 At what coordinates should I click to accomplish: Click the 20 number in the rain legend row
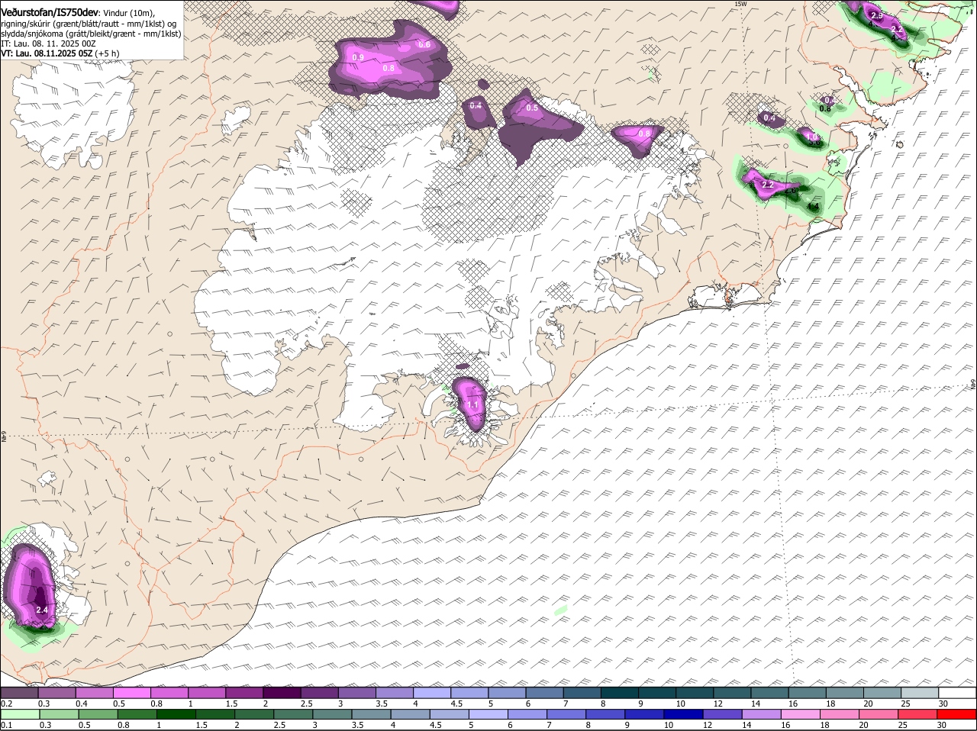coord(864,725)
